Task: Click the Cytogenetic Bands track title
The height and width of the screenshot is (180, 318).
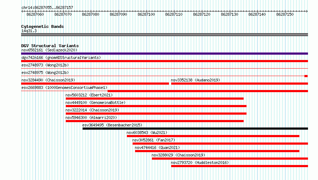Action: pos(43,26)
